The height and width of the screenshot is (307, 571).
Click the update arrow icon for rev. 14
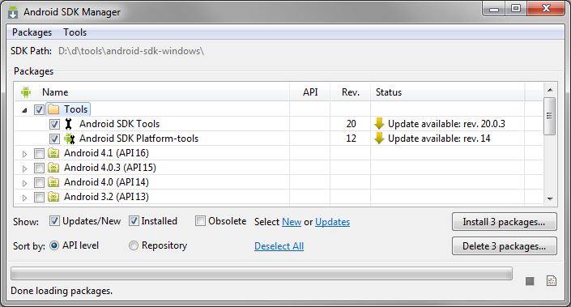click(379, 138)
